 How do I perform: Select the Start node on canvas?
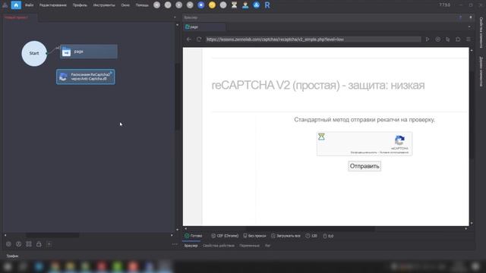(x=34, y=53)
